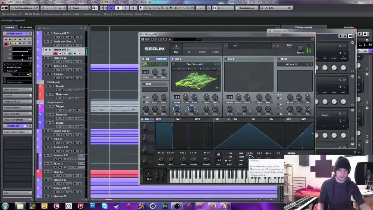Screen dimensions: 373x210
Task: Click Serum's save preset disk icon
Action: [x=225, y=46]
